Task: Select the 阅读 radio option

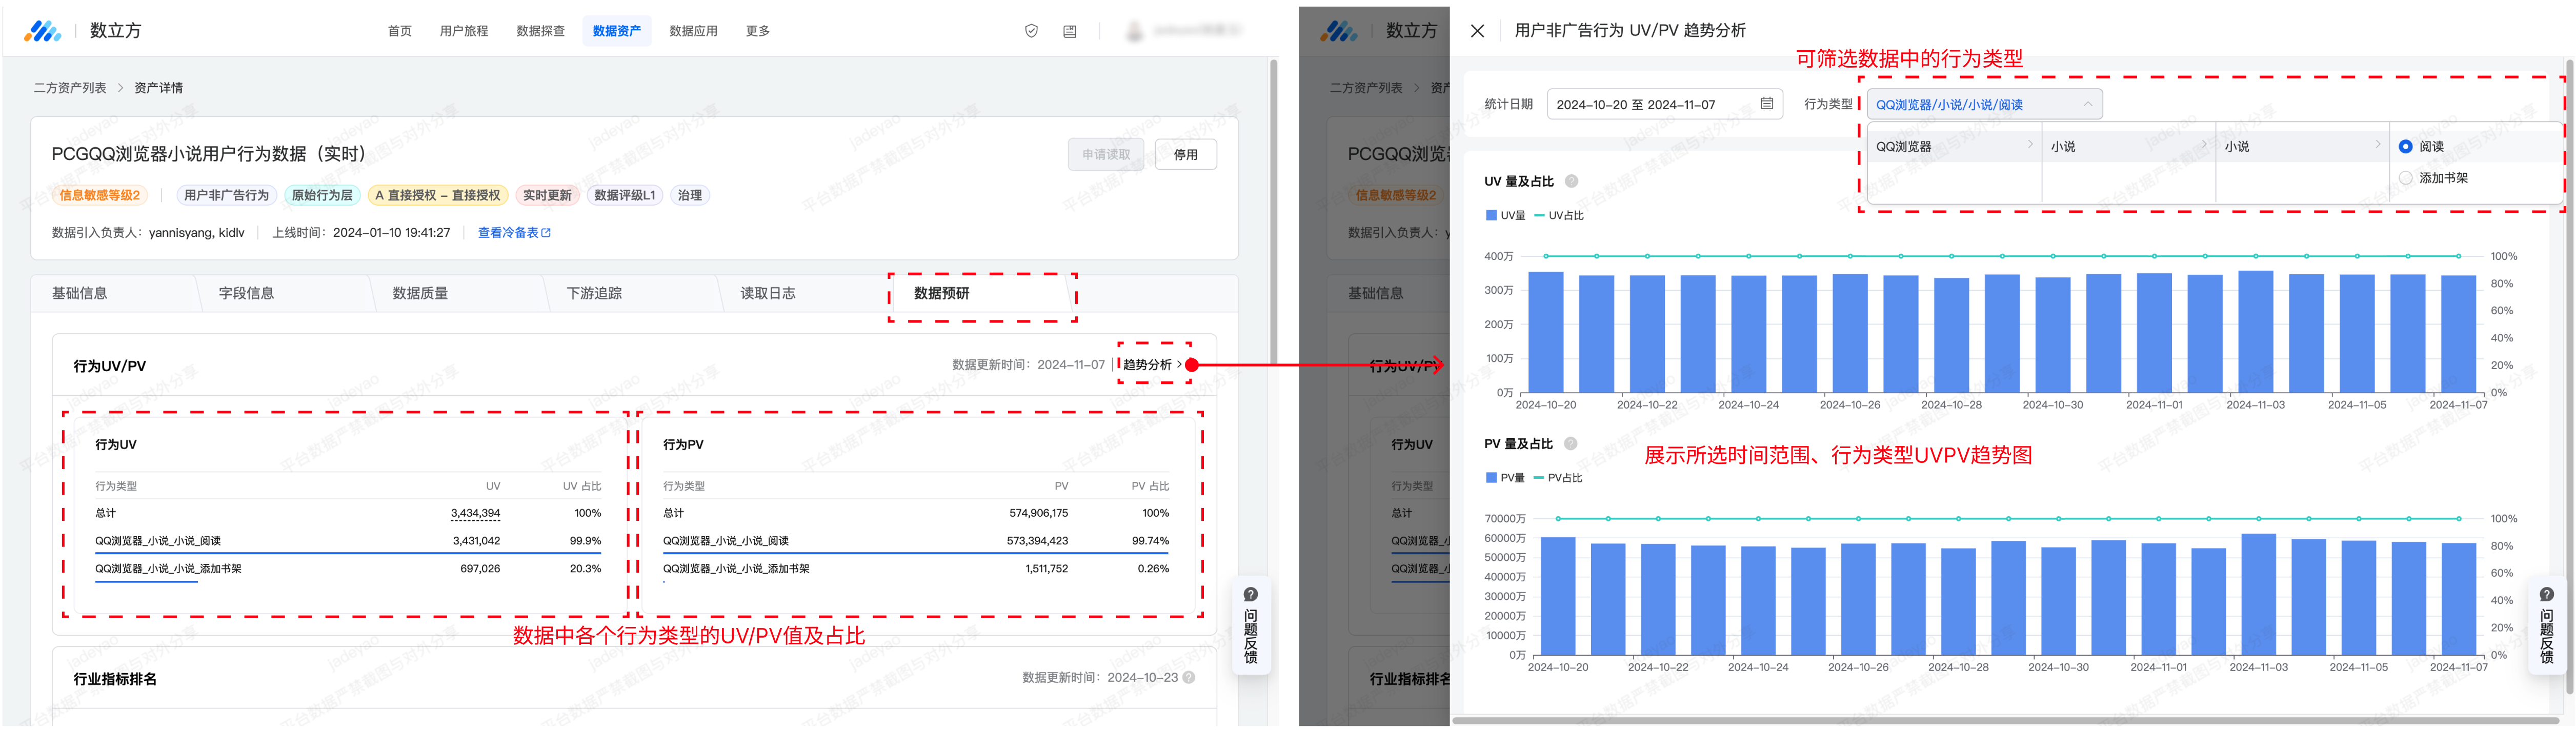Action: [2405, 147]
